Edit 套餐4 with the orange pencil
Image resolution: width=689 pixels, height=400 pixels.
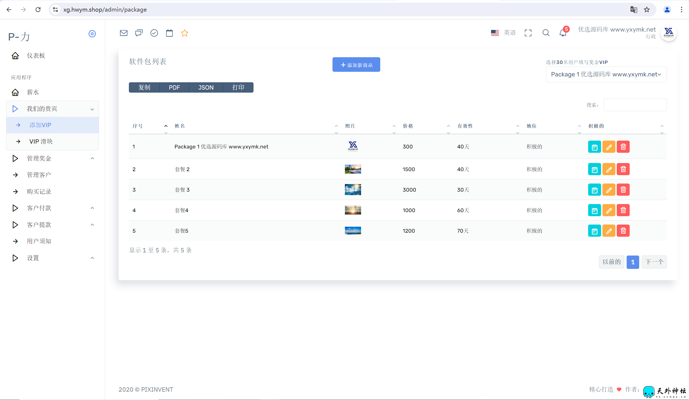click(x=609, y=211)
